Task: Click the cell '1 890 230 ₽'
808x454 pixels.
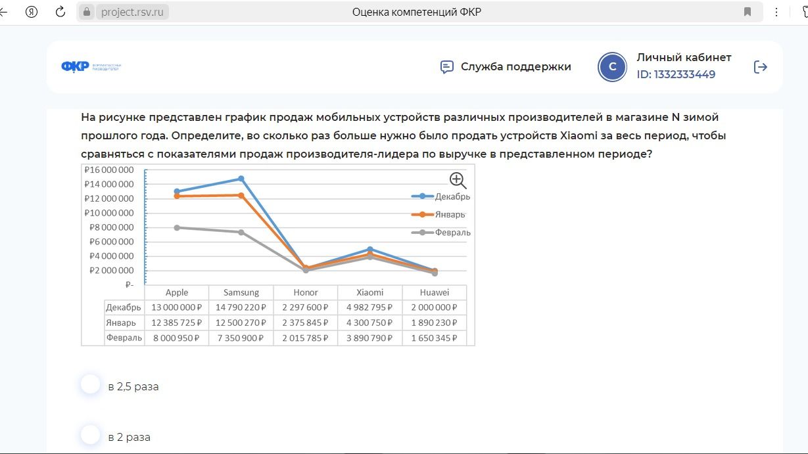Action: (434, 323)
